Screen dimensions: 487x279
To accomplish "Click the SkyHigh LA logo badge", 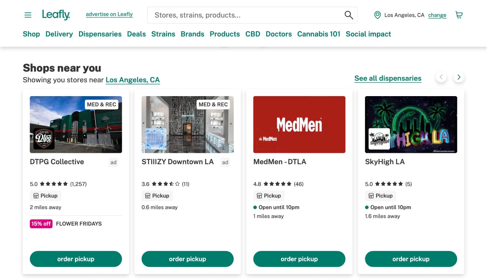I will pyautogui.click(x=379, y=139).
